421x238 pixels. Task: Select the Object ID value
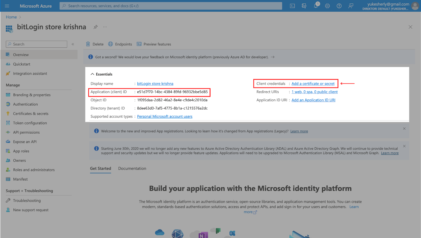tap(172, 100)
